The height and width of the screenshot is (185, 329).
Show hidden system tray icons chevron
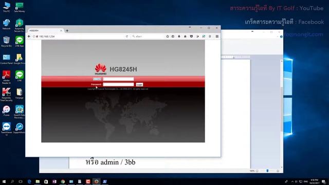coord(293,181)
